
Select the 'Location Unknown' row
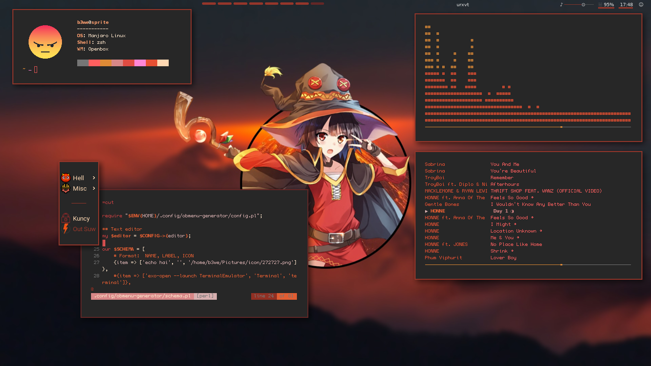tap(528, 231)
